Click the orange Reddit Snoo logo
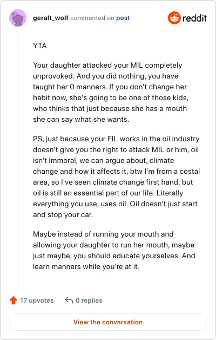 (174, 18)
